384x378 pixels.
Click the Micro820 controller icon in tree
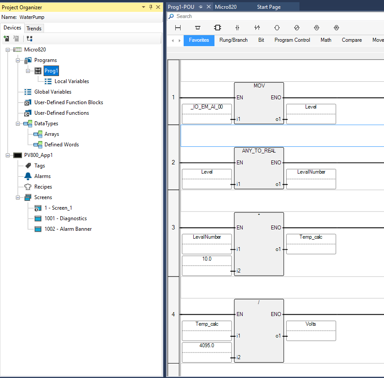[x=17, y=50]
